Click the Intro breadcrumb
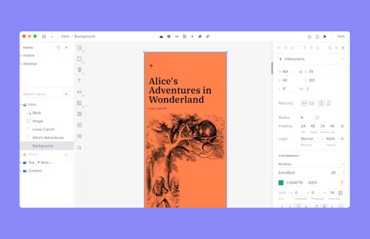 [x=65, y=36]
